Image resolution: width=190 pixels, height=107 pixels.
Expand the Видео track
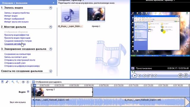(28, 92)
